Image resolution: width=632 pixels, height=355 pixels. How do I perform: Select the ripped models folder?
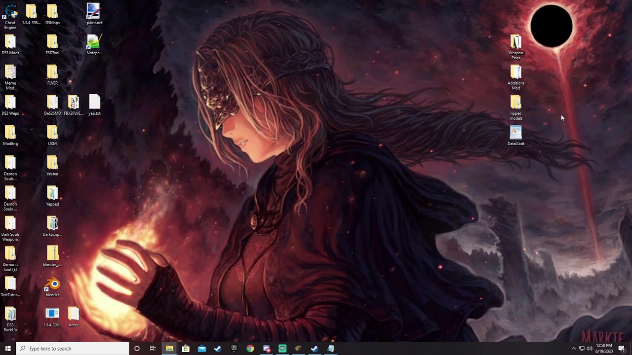(516, 107)
